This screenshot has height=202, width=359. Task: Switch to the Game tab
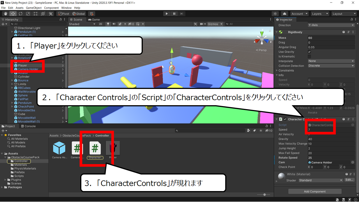[x=94, y=20]
